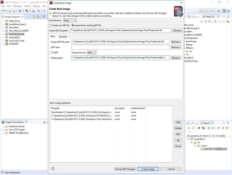Click the Open Perspective icon near Quick Access
The image size is (232, 175).
point(219,11)
